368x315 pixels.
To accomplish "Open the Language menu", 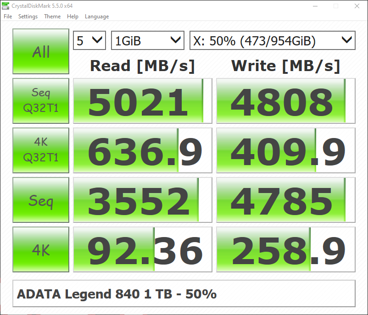I will pos(97,17).
